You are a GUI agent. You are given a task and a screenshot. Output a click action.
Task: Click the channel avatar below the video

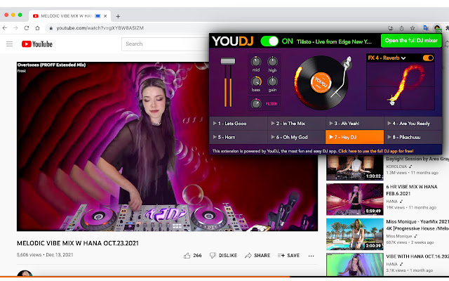coord(25,273)
